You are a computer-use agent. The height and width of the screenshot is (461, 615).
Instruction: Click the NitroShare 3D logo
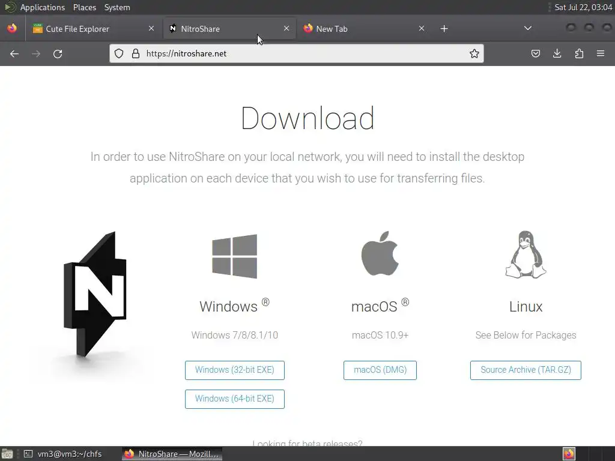(95, 294)
